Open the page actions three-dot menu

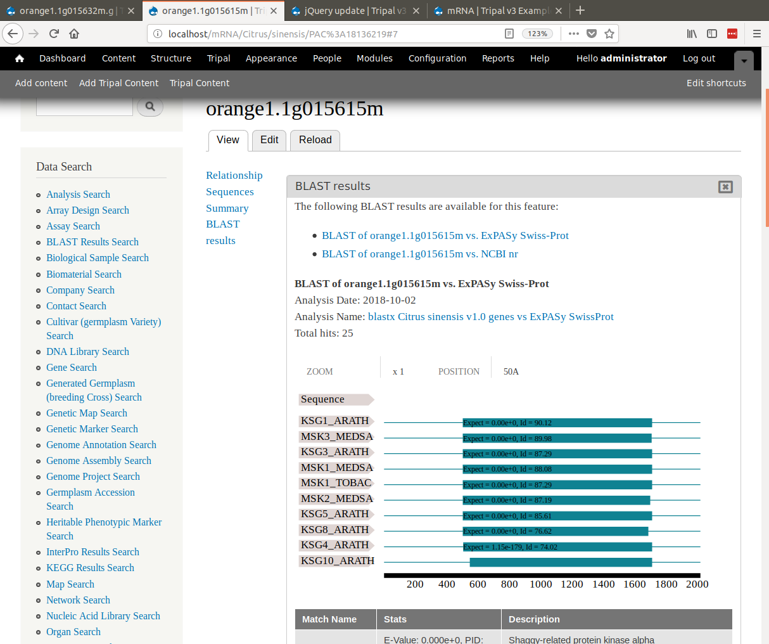573,34
